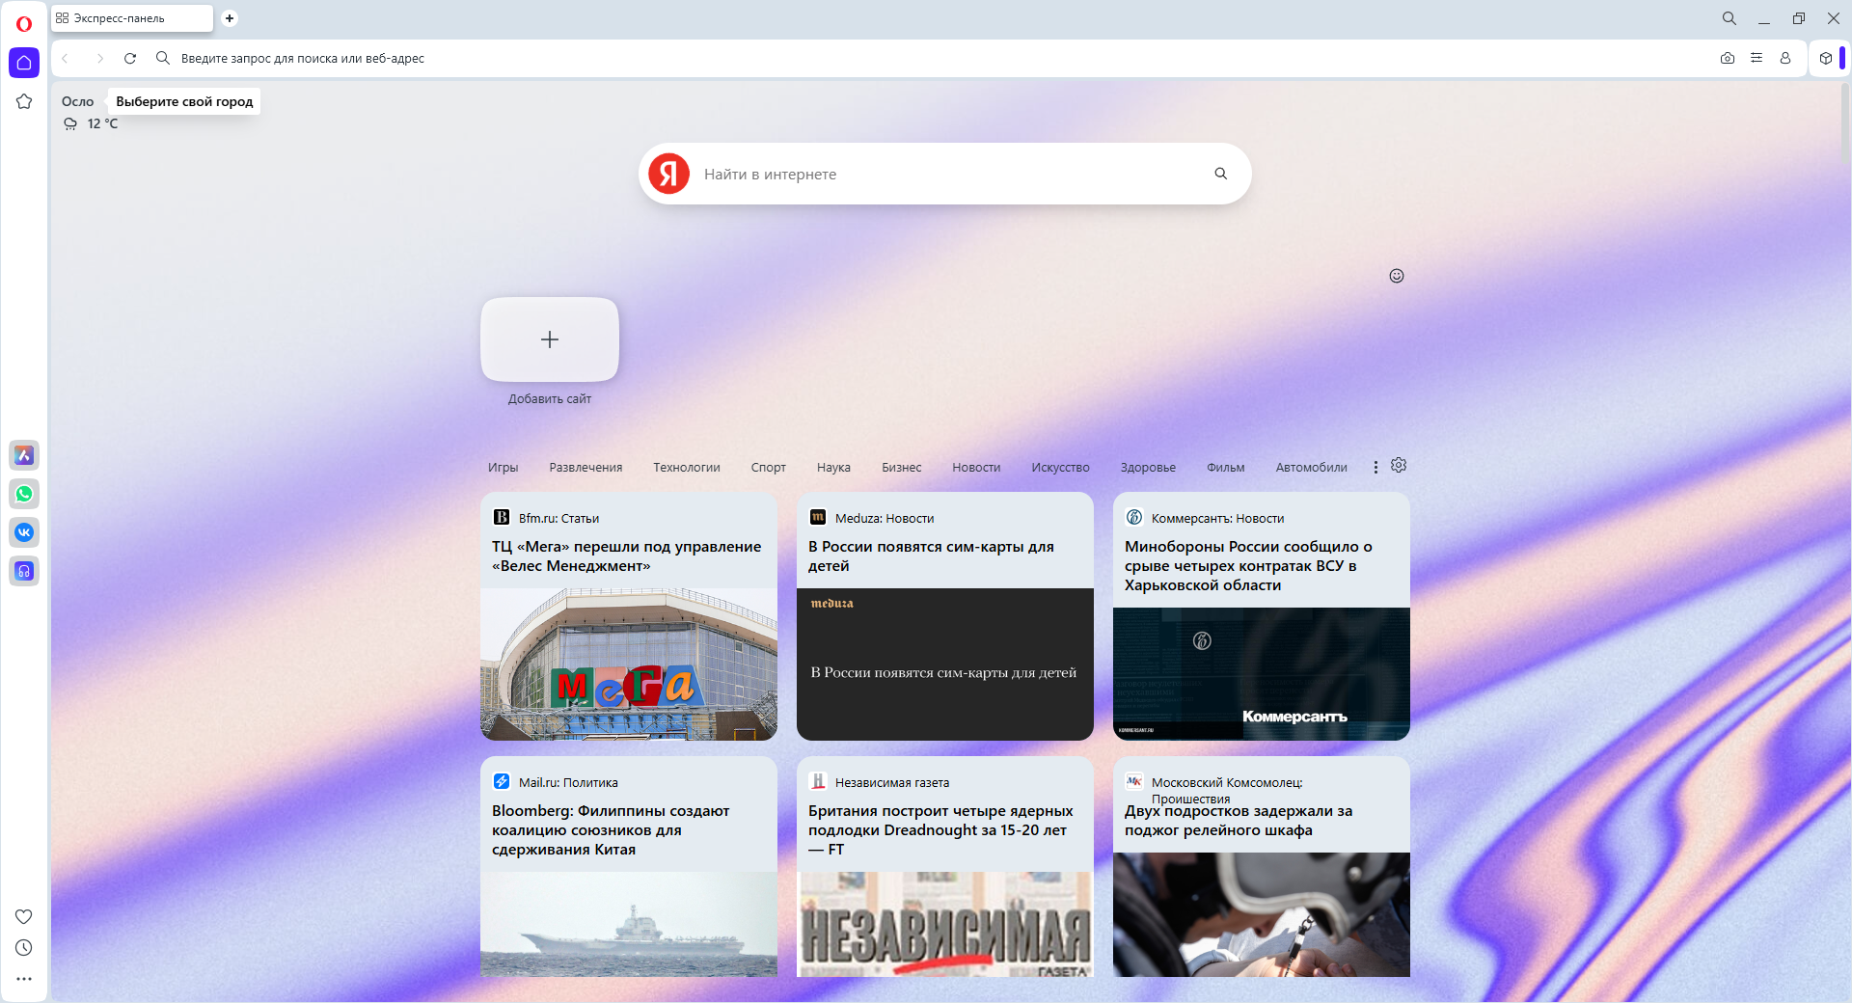Open the Opera main menu logo
Screen dimensions: 1852x1003
click(24, 24)
